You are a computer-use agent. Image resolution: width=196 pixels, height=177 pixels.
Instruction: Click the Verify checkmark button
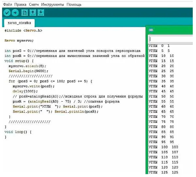(7, 13)
